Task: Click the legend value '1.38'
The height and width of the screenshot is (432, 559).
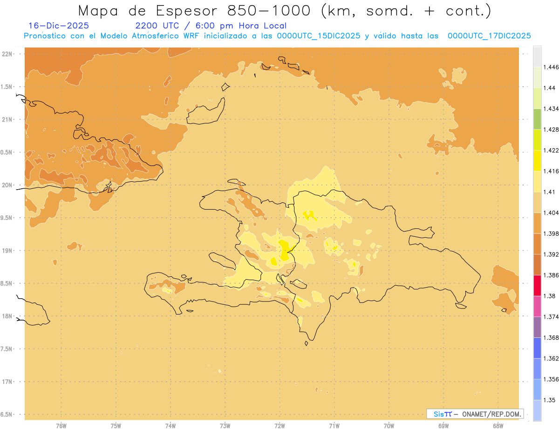Action: coord(550,296)
